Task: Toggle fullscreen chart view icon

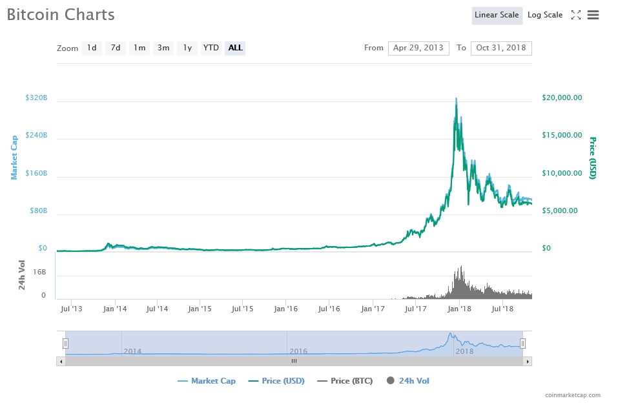Action: [576, 15]
